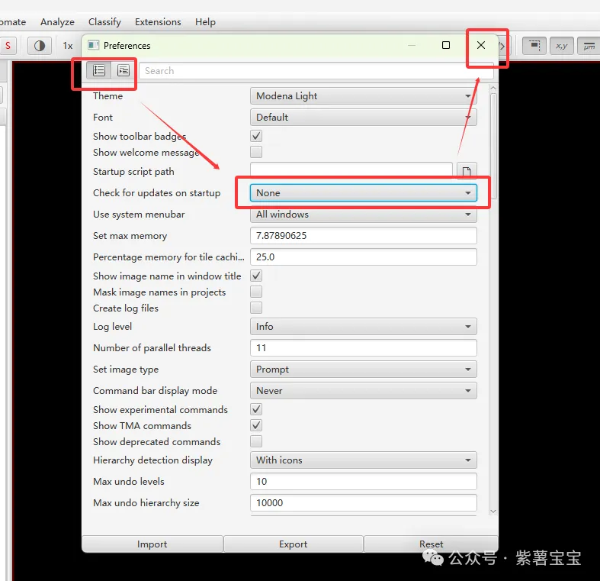Expand the Log level dropdown
Screen dimensions: 600x581
pyautogui.click(x=363, y=327)
